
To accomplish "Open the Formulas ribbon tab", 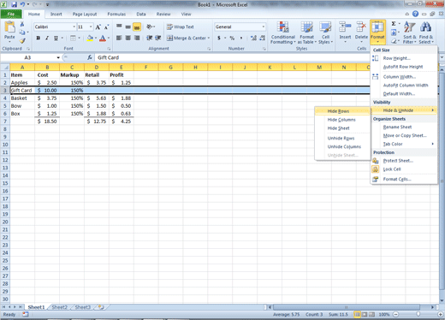I will point(116,14).
